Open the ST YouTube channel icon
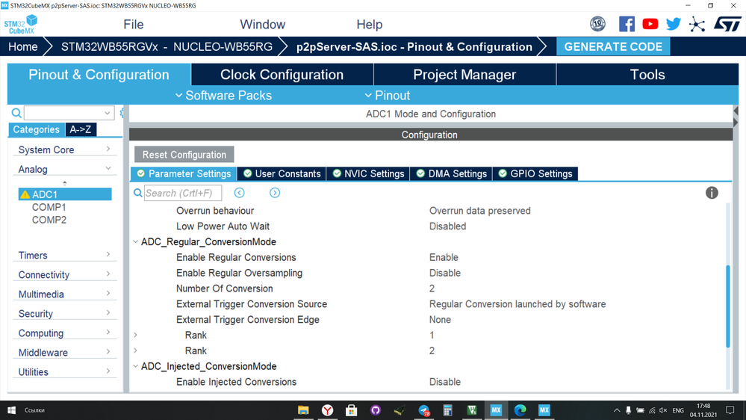The width and height of the screenshot is (746, 420). pyautogui.click(x=650, y=24)
